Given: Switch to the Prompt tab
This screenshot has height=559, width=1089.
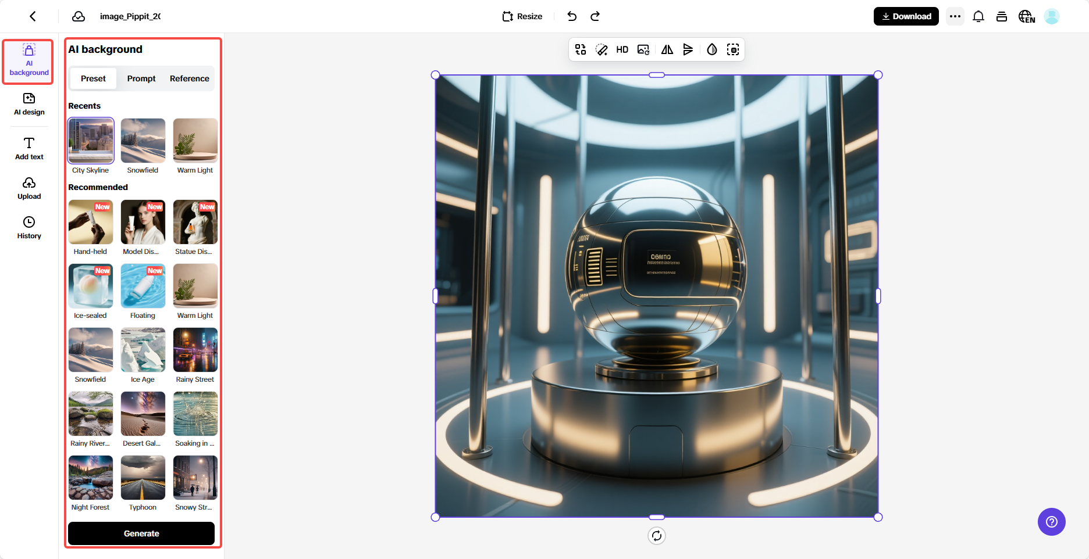Looking at the screenshot, I should [141, 78].
